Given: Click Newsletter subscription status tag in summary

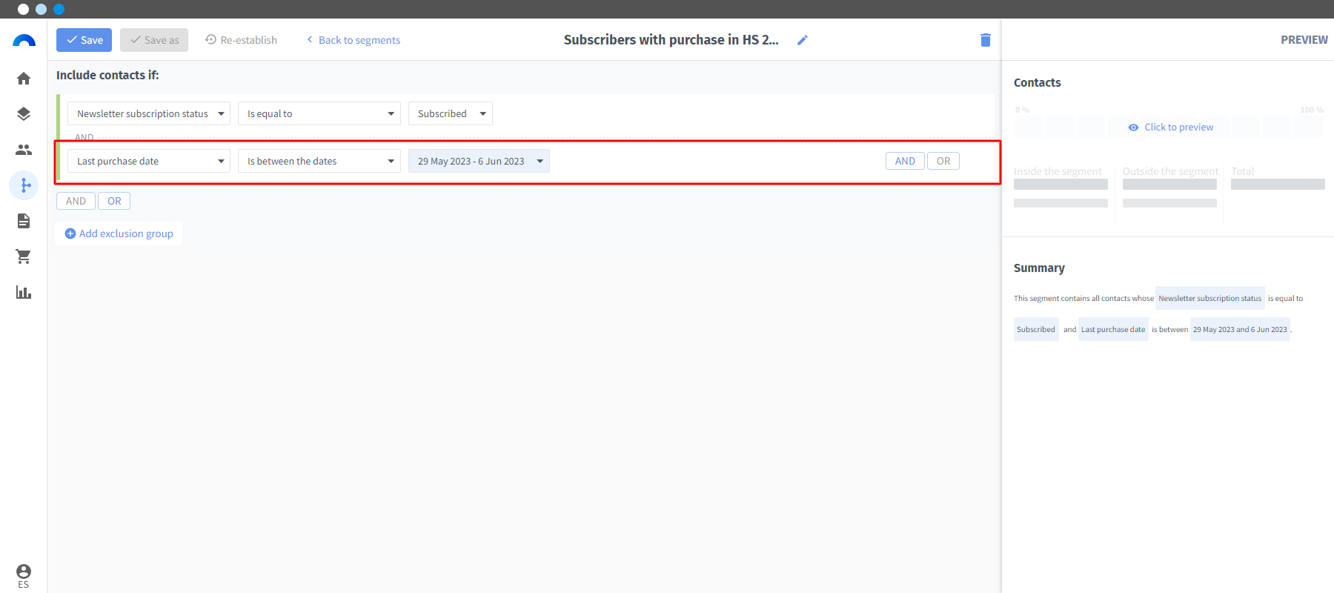Looking at the screenshot, I should (1210, 298).
